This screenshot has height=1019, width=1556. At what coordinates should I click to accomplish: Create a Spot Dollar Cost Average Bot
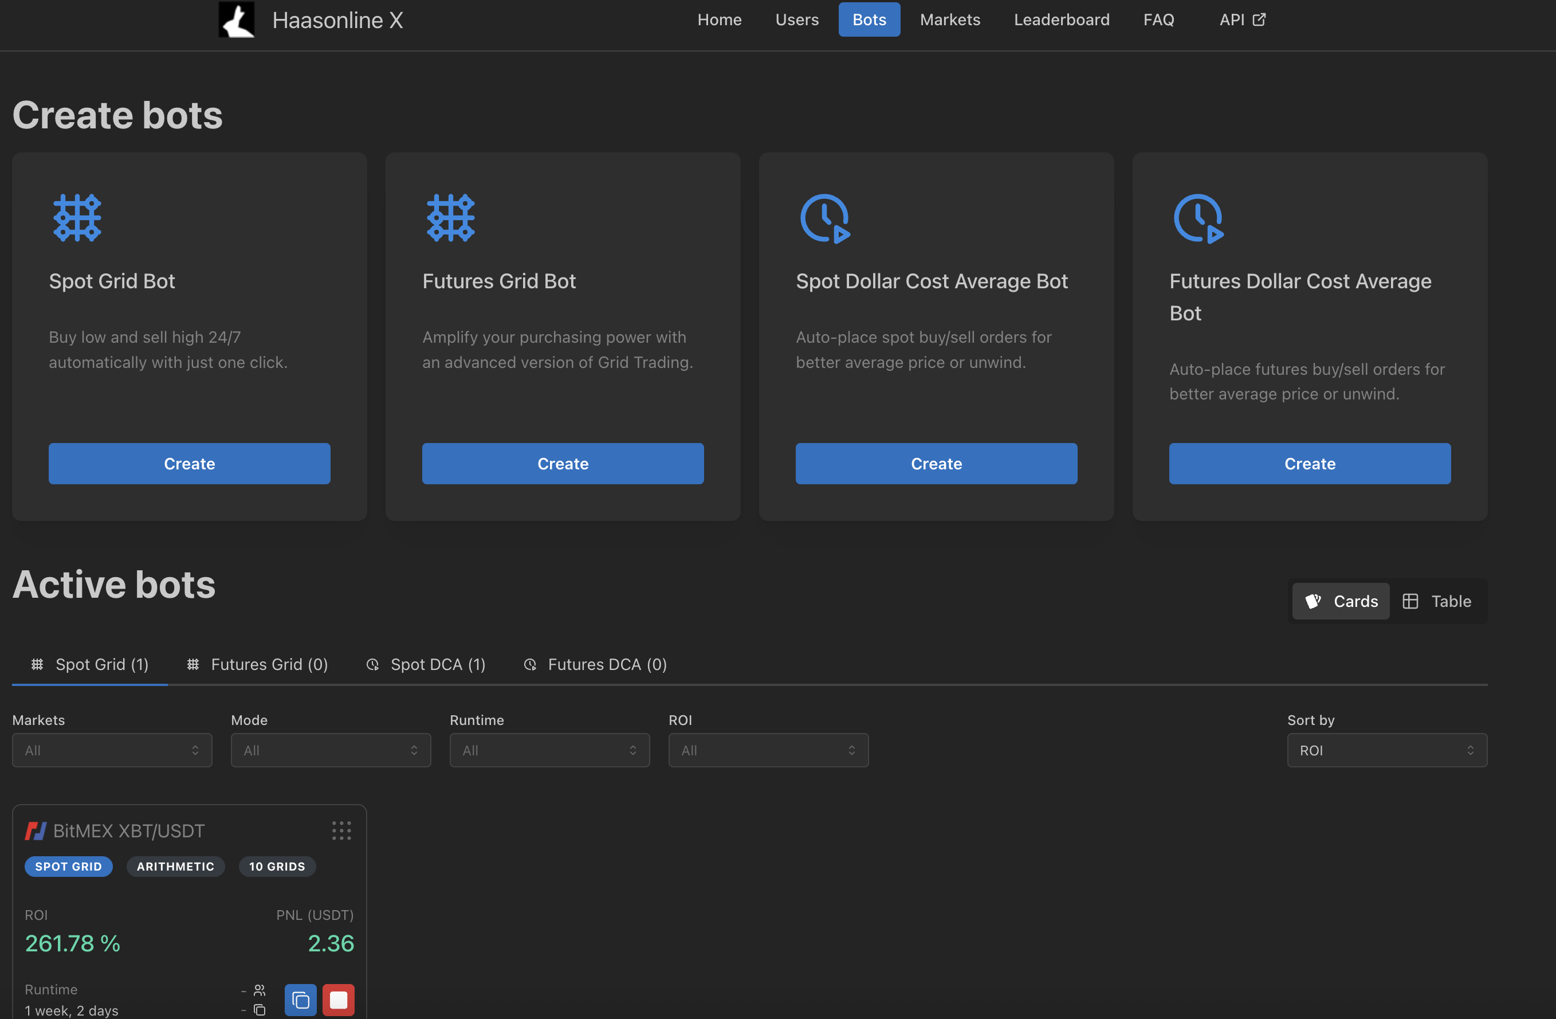pyautogui.click(x=936, y=464)
